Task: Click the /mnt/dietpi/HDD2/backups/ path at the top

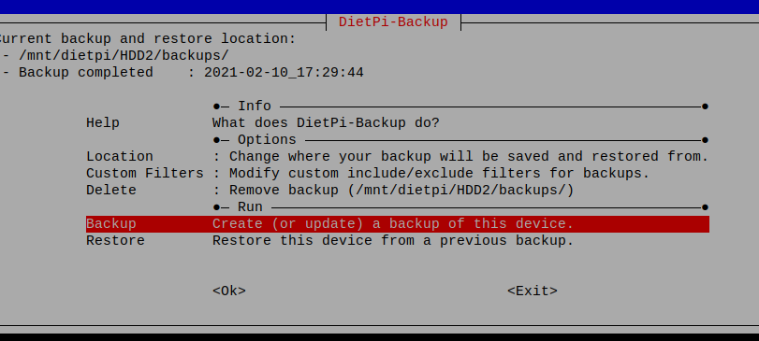Action: tap(124, 55)
